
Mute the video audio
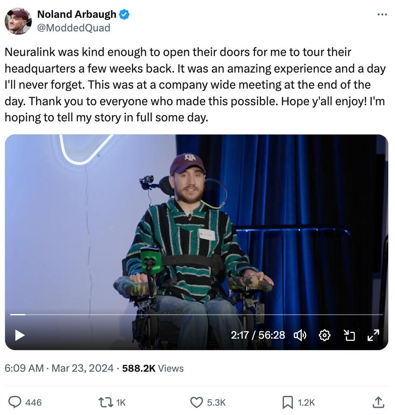(300, 335)
